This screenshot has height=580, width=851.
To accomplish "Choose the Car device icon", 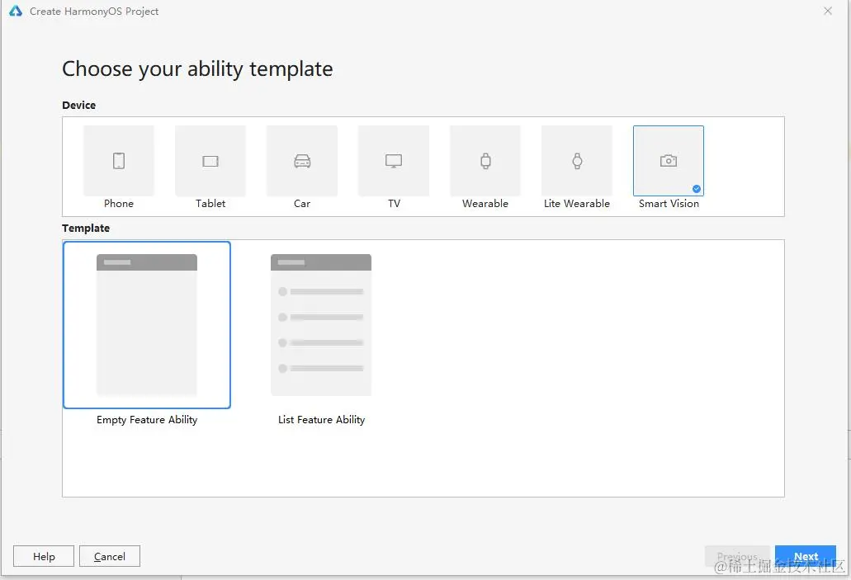I will [x=302, y=161].
